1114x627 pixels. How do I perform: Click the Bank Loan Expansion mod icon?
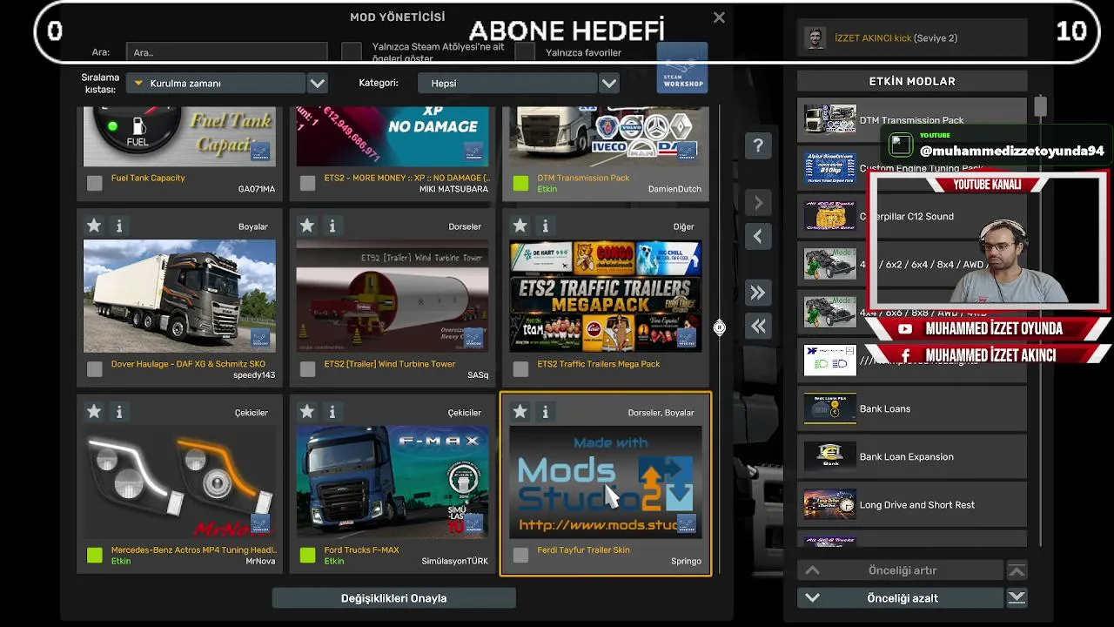pos(829,456)
